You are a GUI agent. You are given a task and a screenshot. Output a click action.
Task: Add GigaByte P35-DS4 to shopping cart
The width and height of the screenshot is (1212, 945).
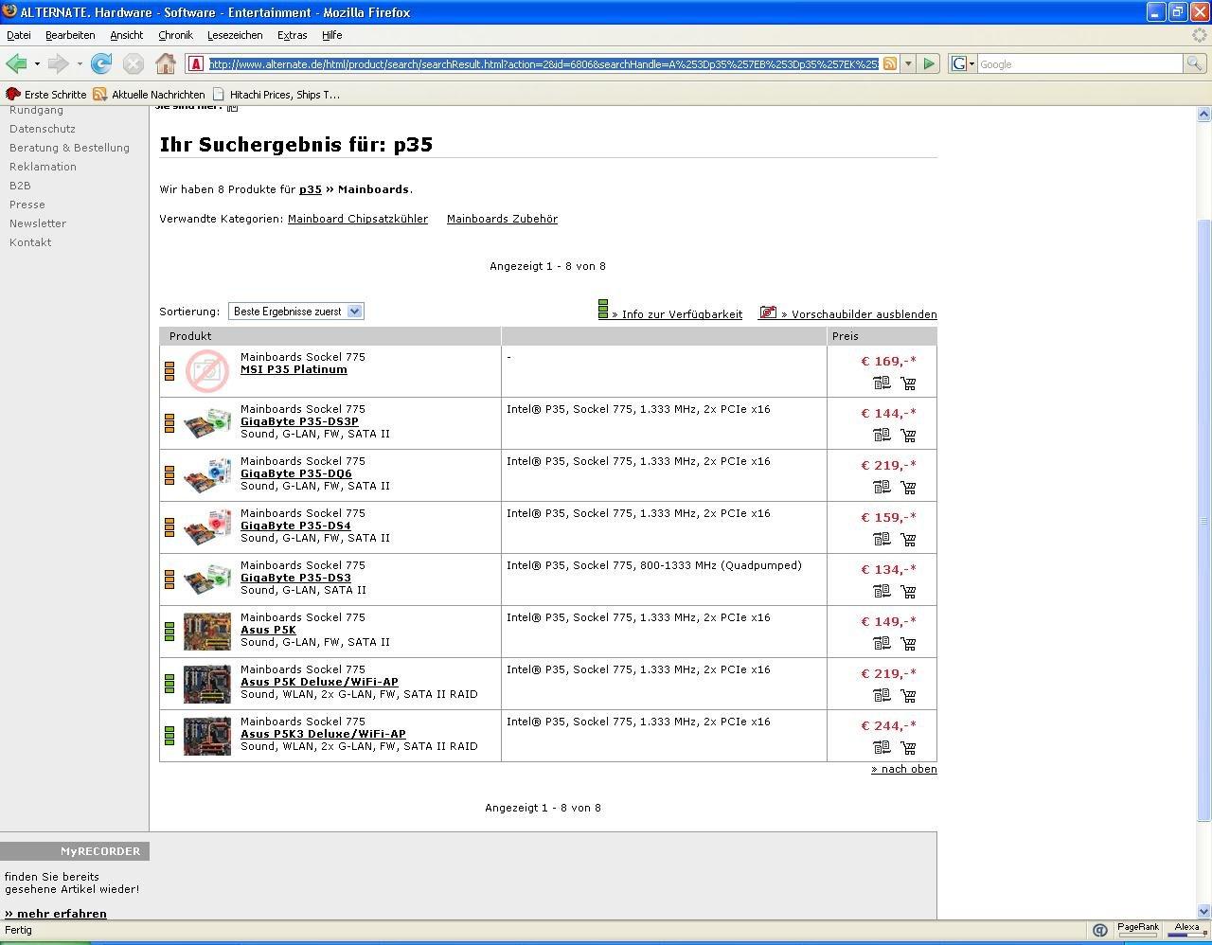908,540
